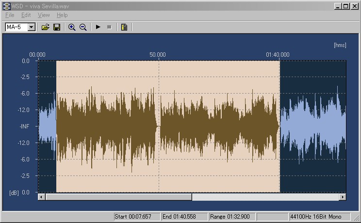Click the End 01:40.558 status field
The height and width of the screenshot is (223, 361).
coord(184,217)
